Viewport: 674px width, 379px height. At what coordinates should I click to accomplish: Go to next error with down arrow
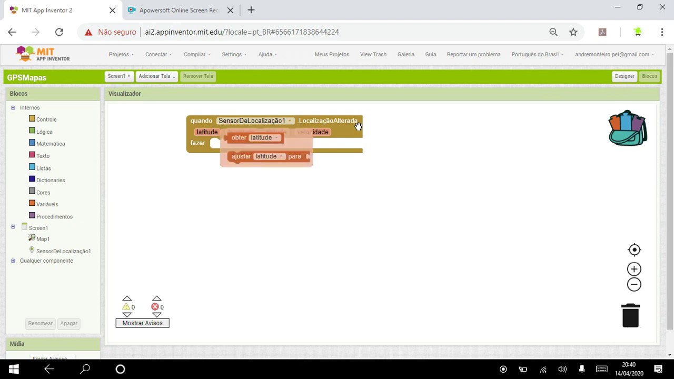156,315
